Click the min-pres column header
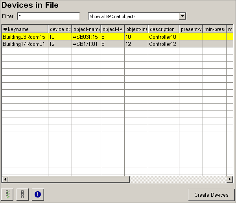The height and width of the screenshot is (203, 236). click(x=214, y=29)
